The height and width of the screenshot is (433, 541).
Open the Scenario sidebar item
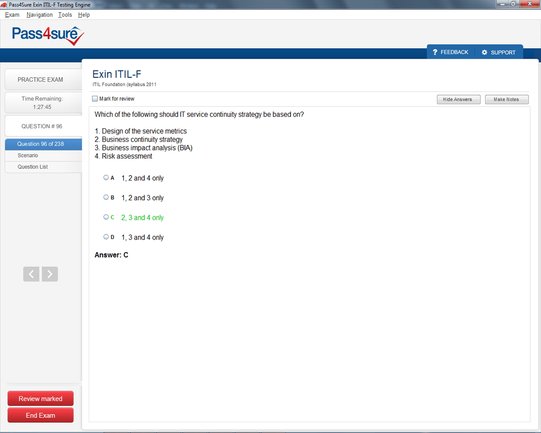click(x=43, y=155)
